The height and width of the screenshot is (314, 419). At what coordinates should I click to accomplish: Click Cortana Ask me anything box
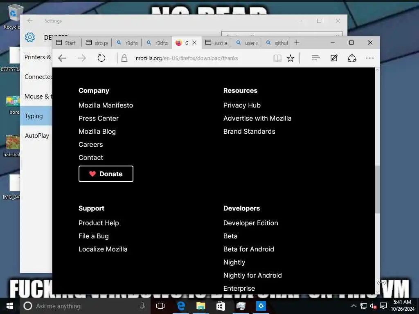pos(85,306)
